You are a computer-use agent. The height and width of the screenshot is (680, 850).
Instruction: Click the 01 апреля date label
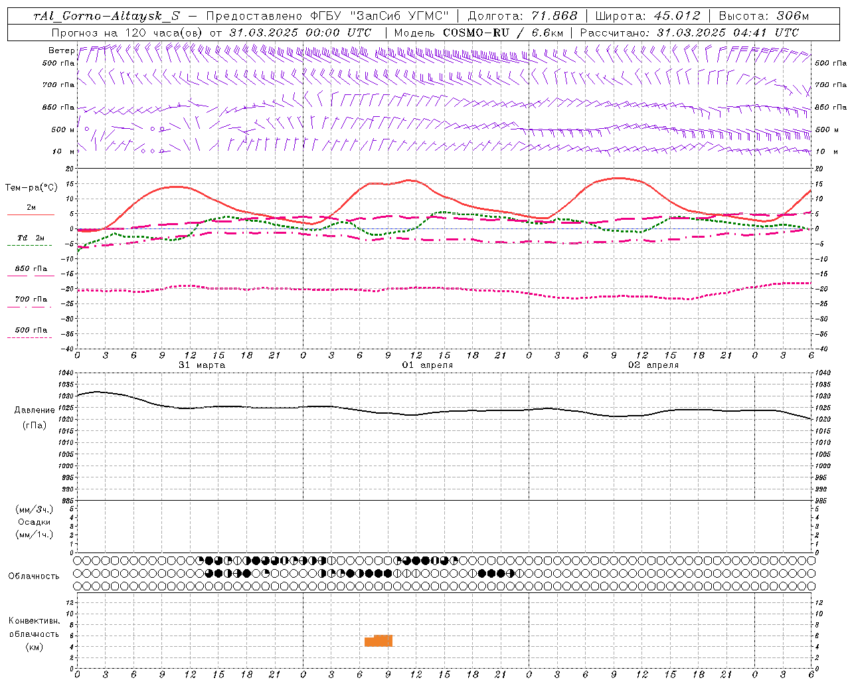point(428,365)
